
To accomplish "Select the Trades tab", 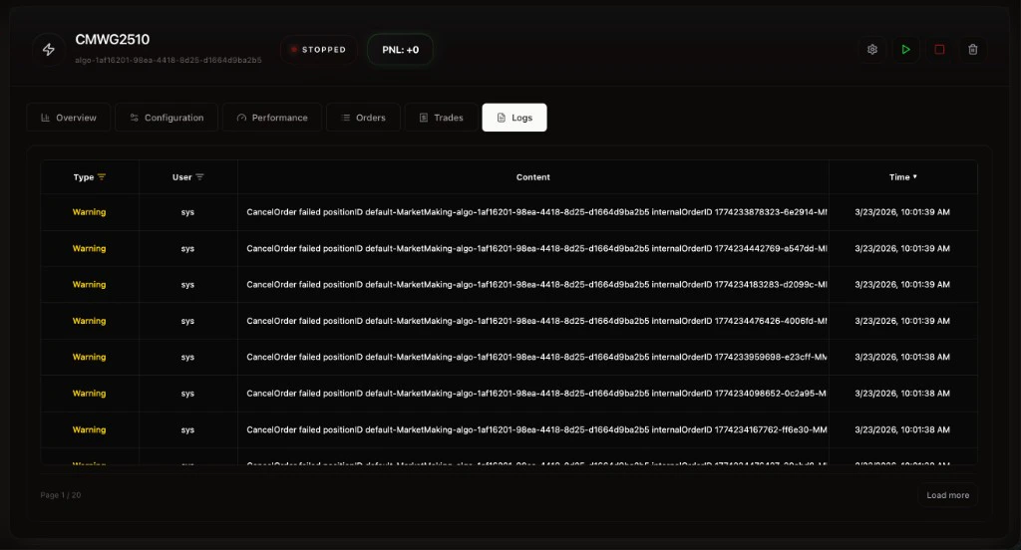I will pyautogui.click(x=441, y=118).
